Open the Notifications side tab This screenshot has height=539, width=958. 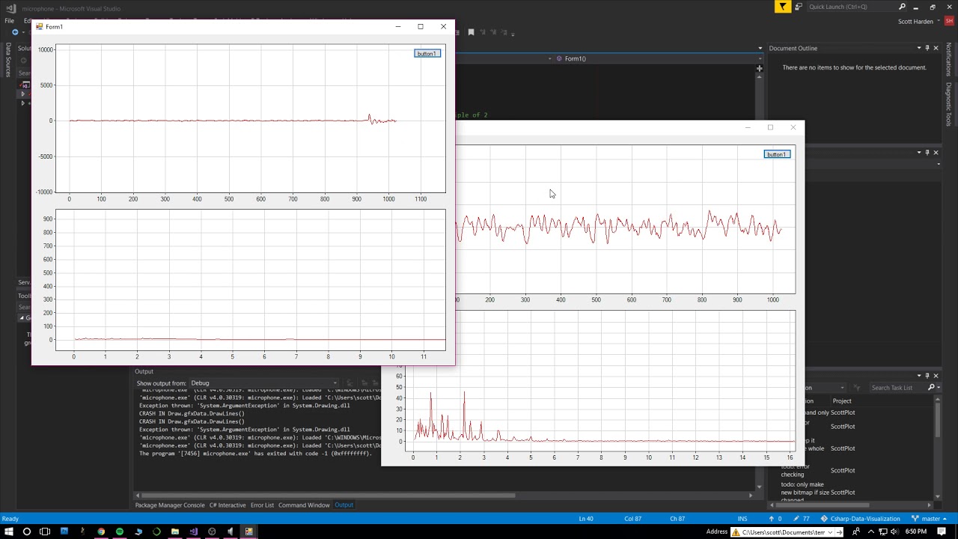point(948,58)
